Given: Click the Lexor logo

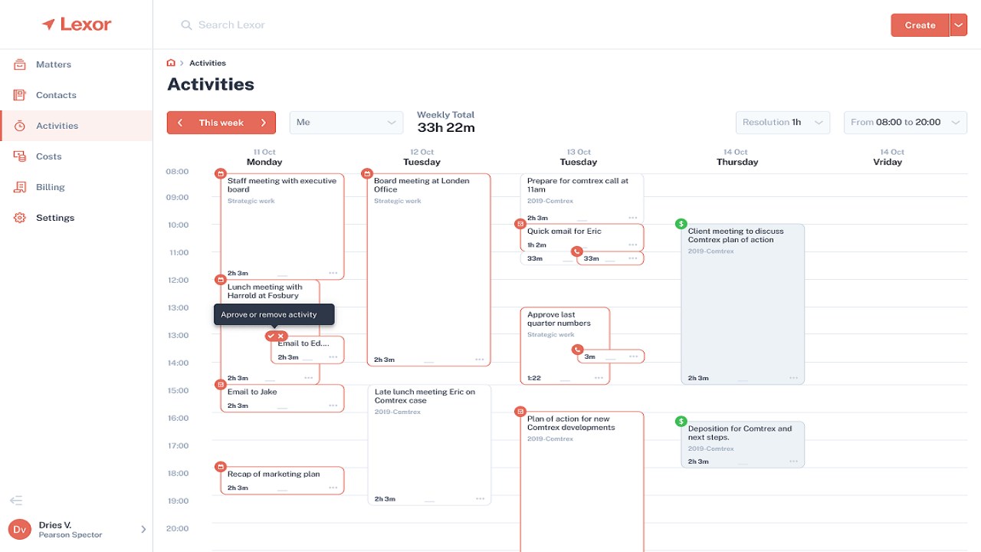Looking at the screenshot, I should (77, 25).
